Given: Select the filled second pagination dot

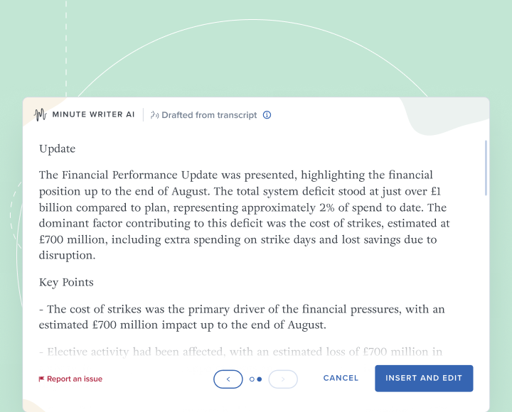Looking at the screenshot, I should pyautogui.click(x=260, y=379).
